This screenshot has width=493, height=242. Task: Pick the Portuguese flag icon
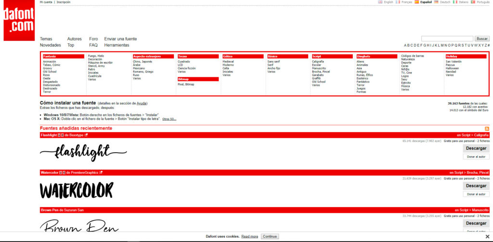tap(473, 2)
